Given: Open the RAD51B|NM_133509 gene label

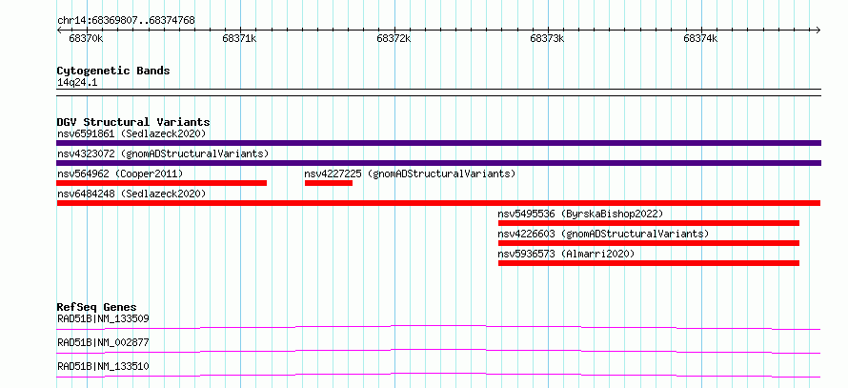Looking at the screenshot, I should coord(103,318).
